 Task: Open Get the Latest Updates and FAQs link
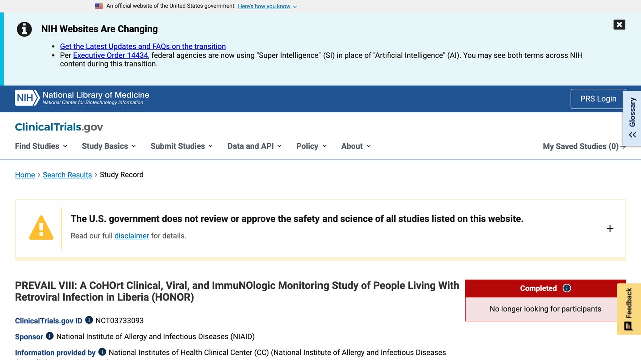coord(143,46)
